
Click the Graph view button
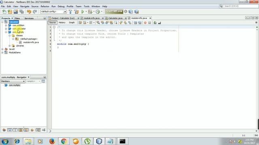coord(72,23)
